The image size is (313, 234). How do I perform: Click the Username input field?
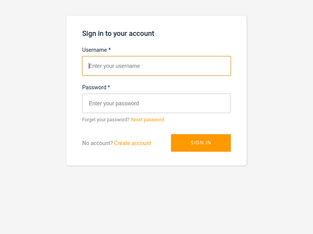[156, 66]
